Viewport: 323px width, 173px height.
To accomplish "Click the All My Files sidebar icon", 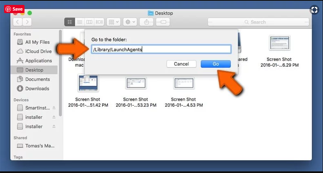I will 20,42.
